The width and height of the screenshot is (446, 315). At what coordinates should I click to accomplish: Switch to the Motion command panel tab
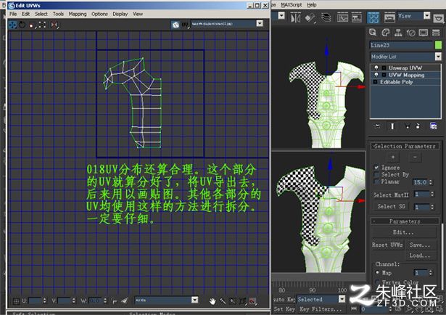(x=411, y=33)
